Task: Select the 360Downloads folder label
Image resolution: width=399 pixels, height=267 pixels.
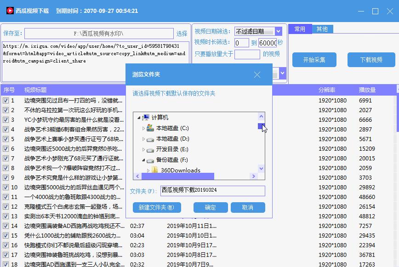Action: 180,170
